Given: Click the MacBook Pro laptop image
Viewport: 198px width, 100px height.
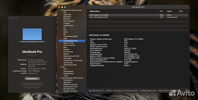Looking at the screenshot, I should (x=32, y=35).
